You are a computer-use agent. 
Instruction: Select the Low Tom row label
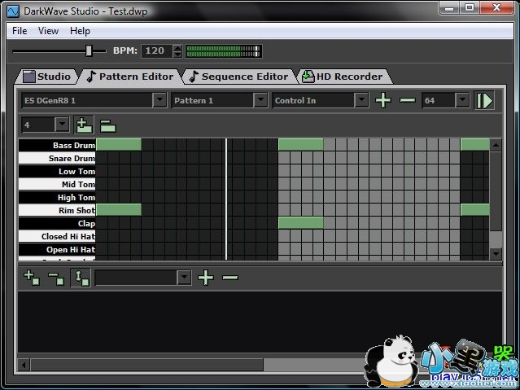point(57,171)
